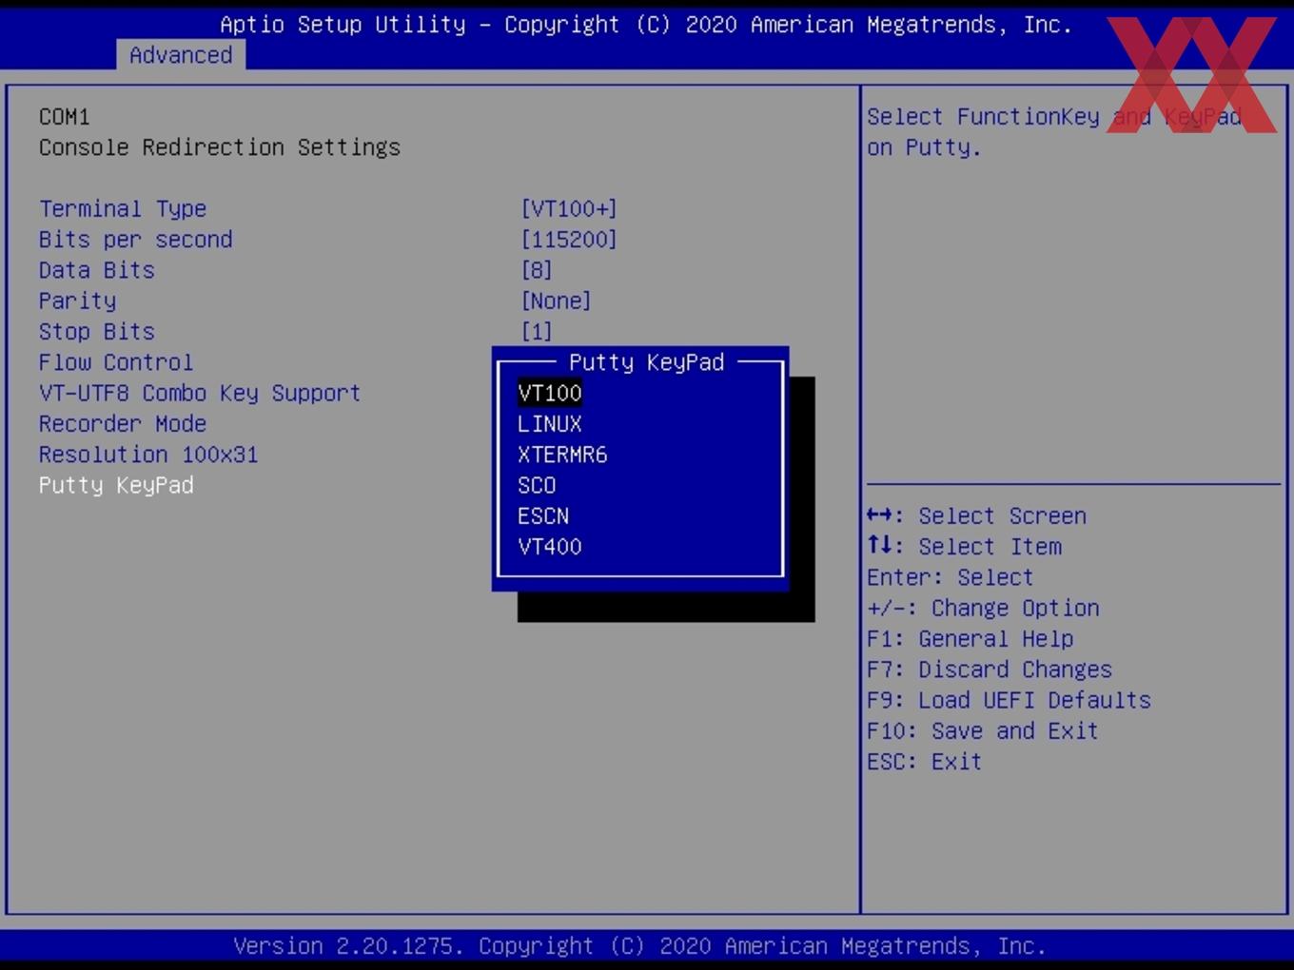The image size is (1294, 970).
Task: Choose ESCN keypad option
Action: pos(543,516)
